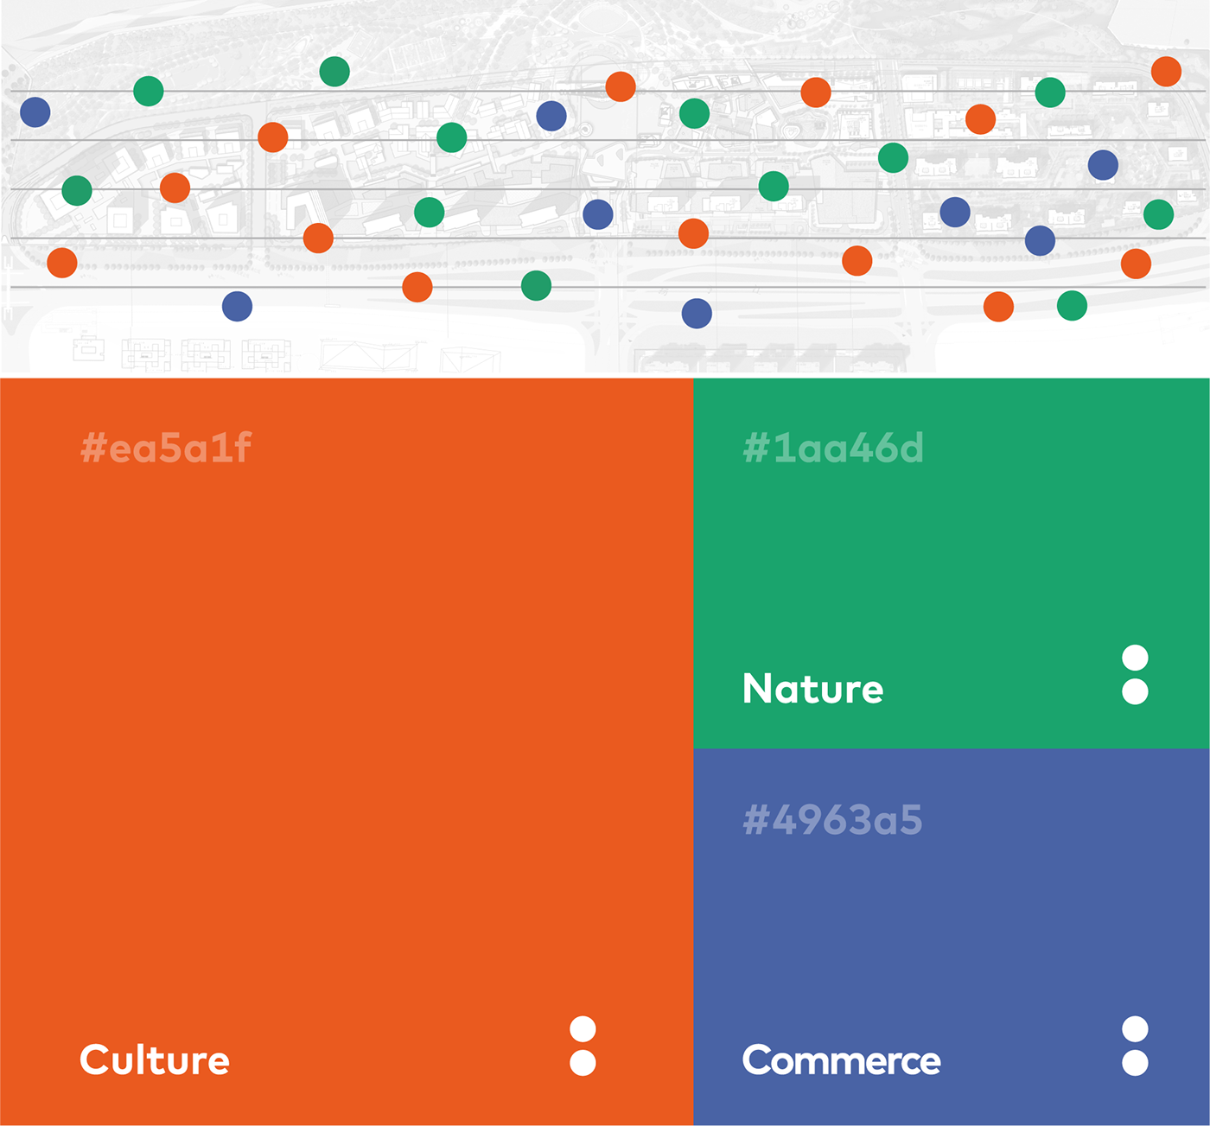The width and height of the screenshot is (1210, 1126).
Task: Click the #4963a5 hex code label
Action: [x=832, y=820]
